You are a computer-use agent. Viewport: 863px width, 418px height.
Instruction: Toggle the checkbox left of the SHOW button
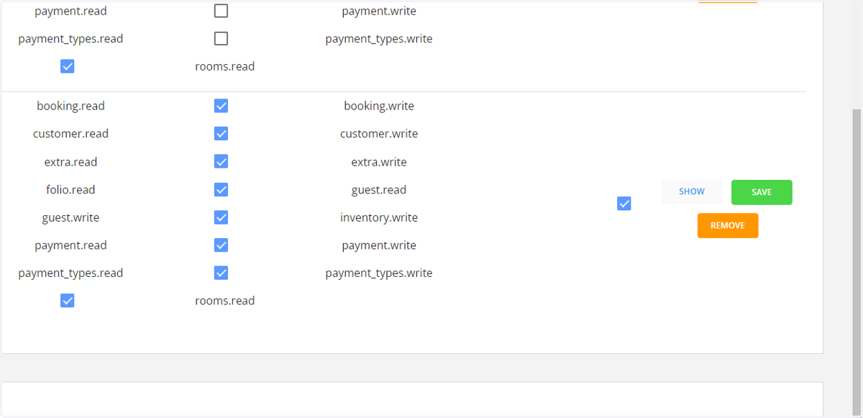tap(624, 204)
